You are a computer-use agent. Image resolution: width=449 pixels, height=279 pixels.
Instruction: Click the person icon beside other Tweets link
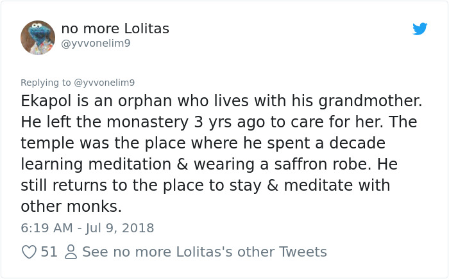(70, 252)
